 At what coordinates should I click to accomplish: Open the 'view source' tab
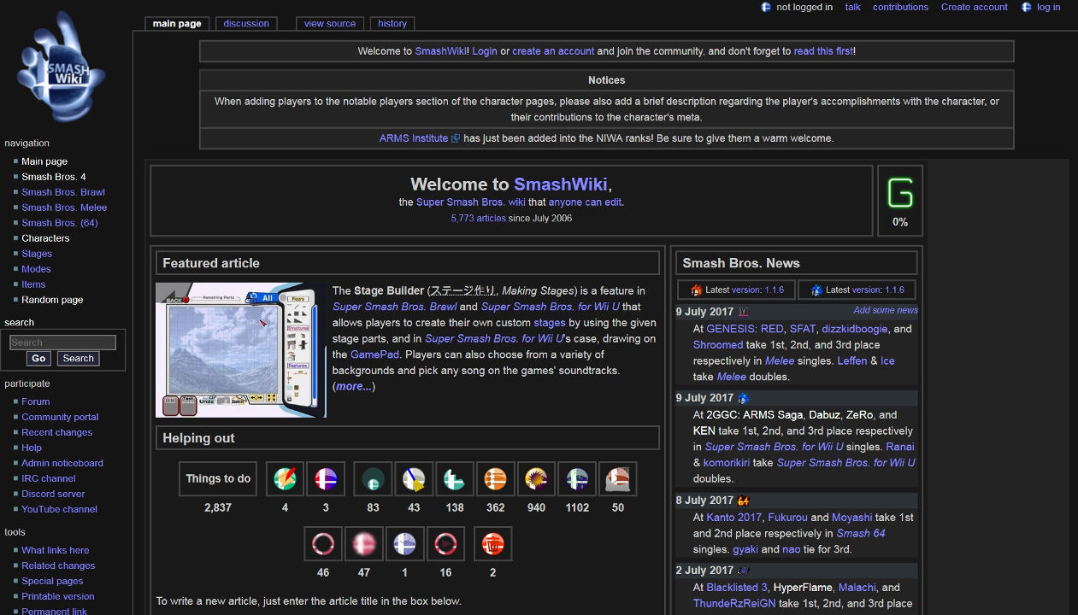330,23
